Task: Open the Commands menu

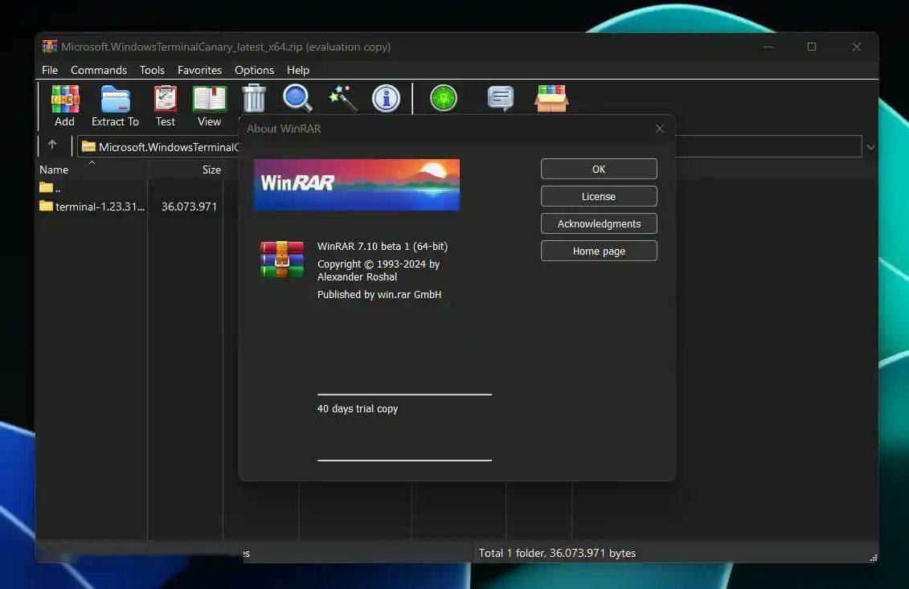Action: 99,70
